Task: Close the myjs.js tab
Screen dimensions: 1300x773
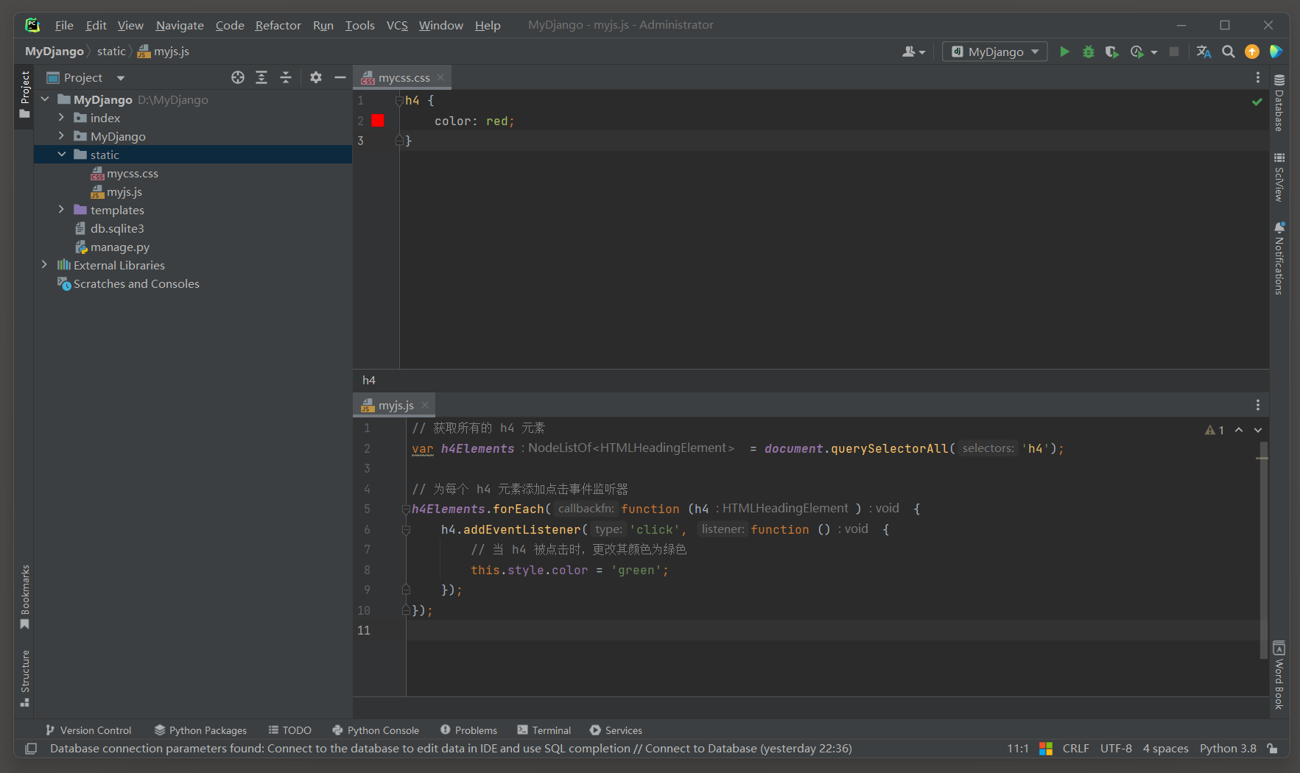Action: click(x=425, y=405)
